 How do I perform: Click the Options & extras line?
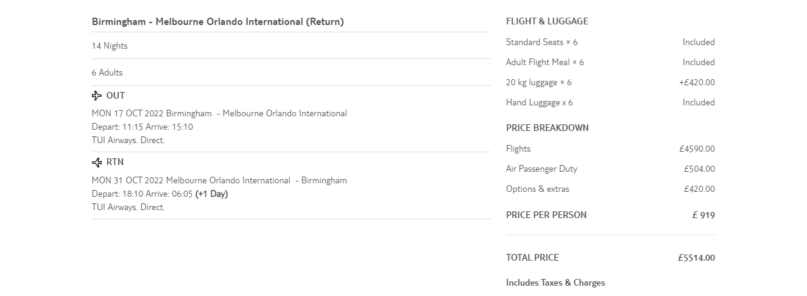(x=537, y=189)
